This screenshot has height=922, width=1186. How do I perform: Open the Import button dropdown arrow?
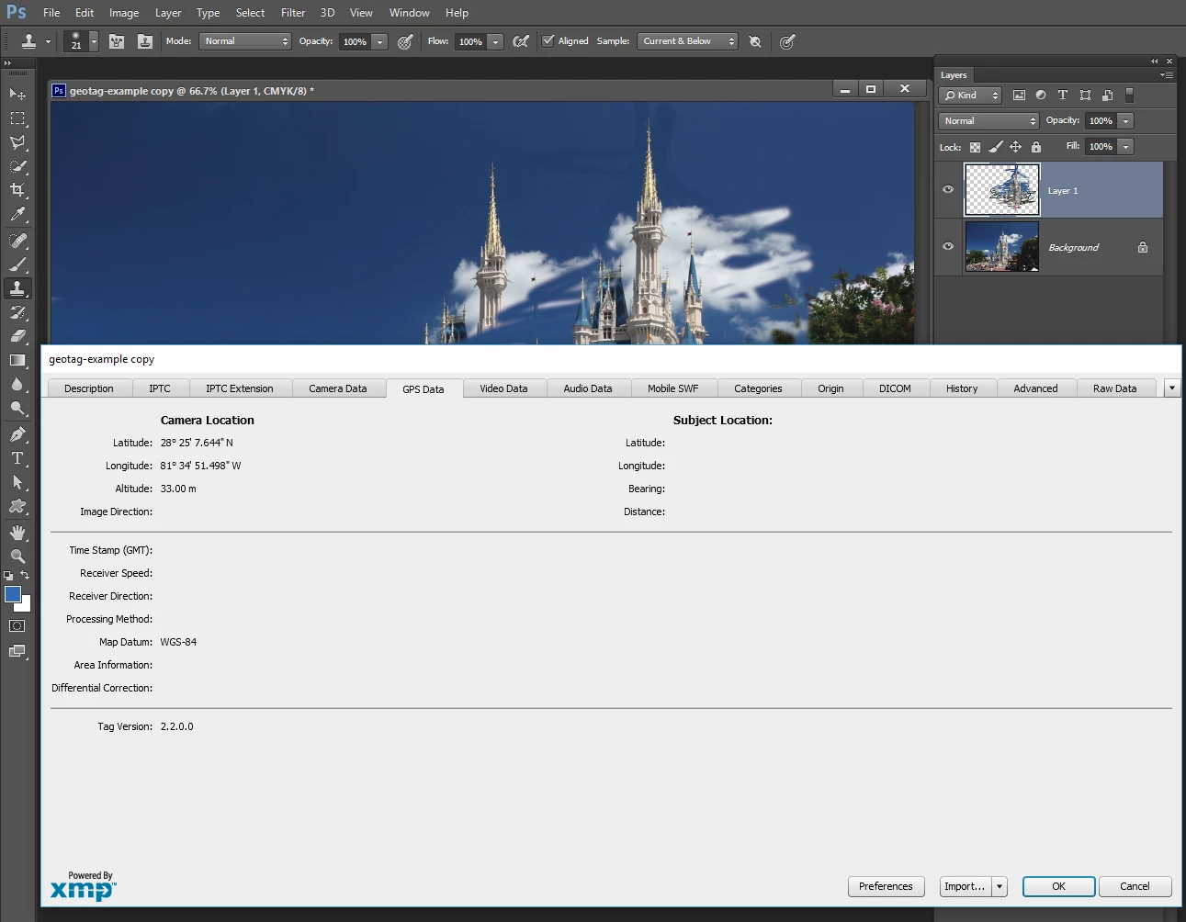[1000, 886]
